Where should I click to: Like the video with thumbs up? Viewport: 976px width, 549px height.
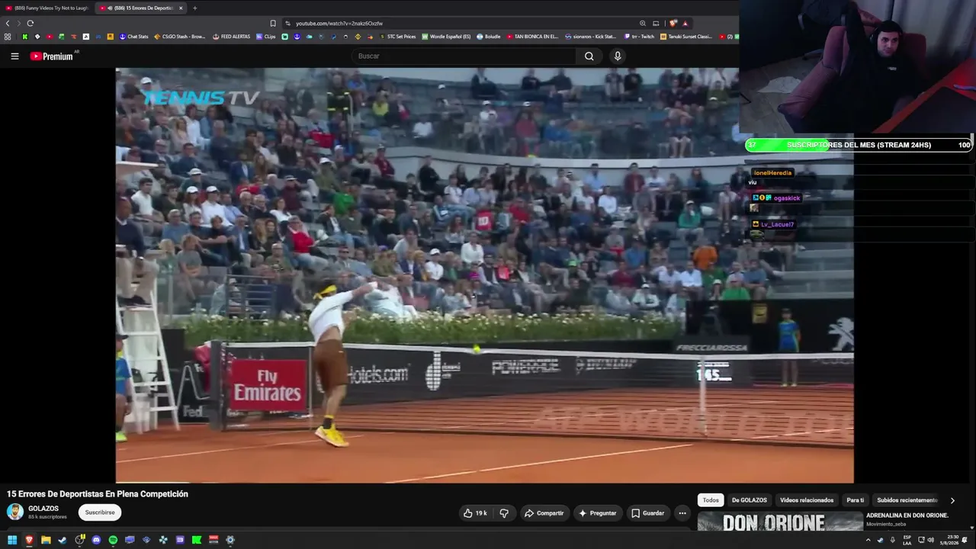coord(475,513)
